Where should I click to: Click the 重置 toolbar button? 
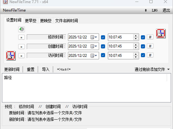click(x=30, y=70)
